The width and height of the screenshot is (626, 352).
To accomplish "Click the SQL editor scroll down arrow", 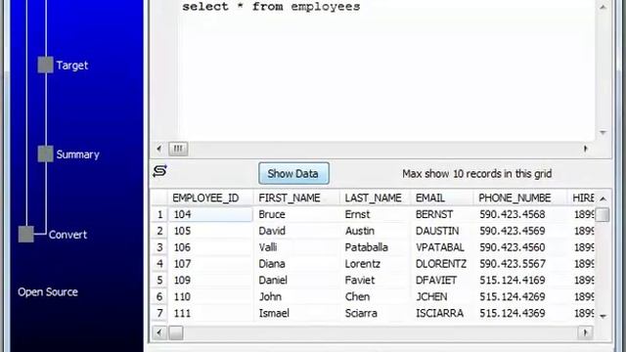I will tap(603, 132).
